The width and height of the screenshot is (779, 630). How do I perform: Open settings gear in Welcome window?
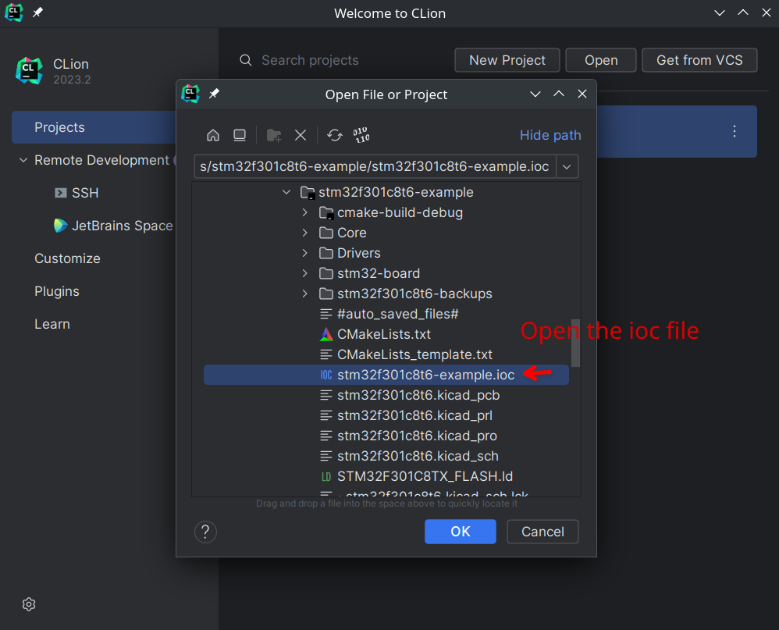tap(29, 604)
